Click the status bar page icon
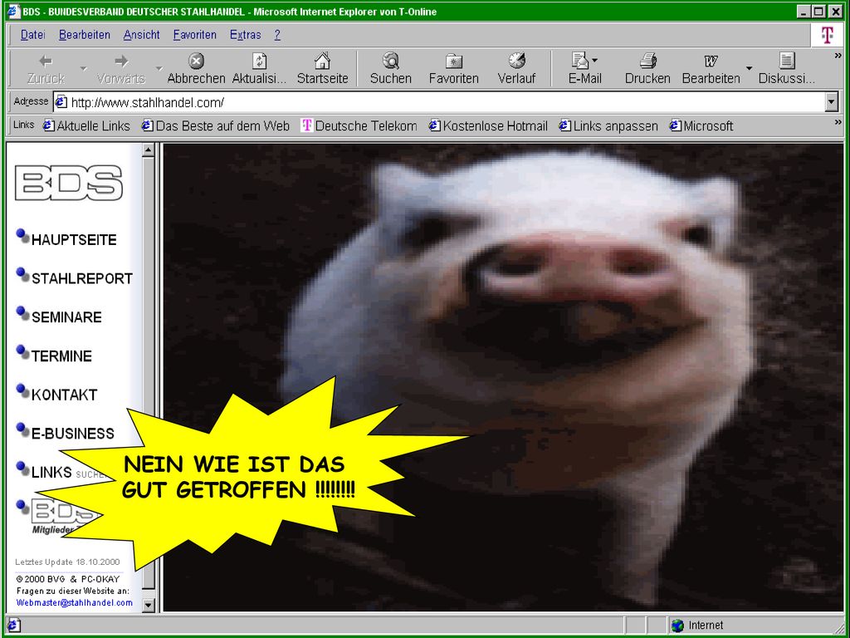Screen dimensions: 850x638 point(13,626)
